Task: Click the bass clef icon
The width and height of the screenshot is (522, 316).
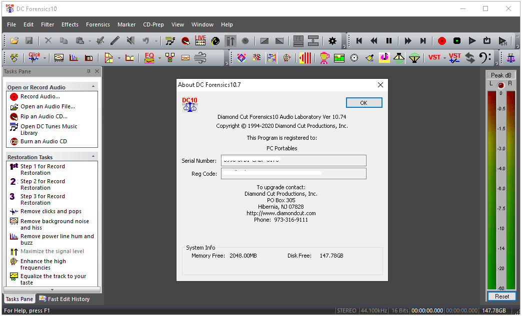Action: click(484, 58)
